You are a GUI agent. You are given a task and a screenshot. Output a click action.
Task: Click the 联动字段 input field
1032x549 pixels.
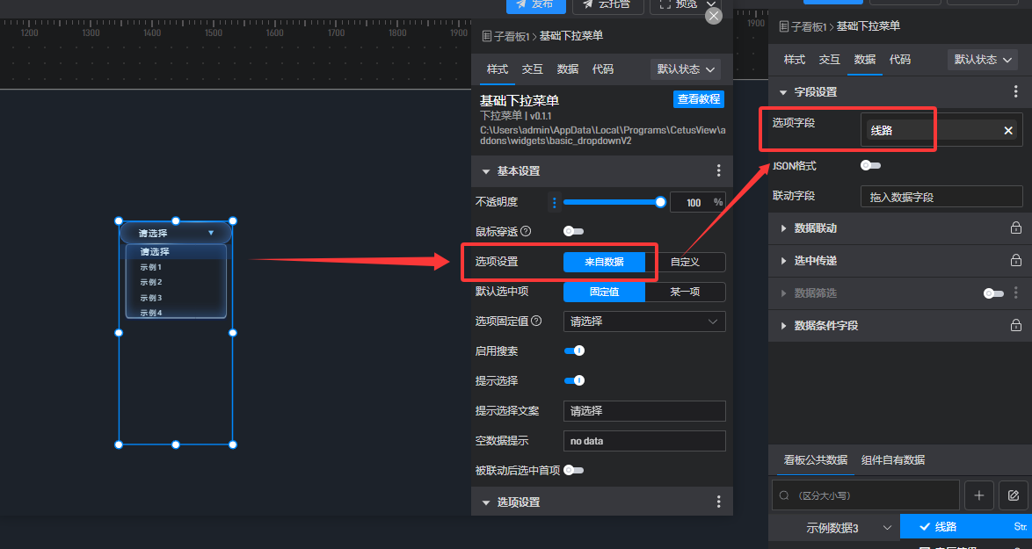click(x=941, y=197)
